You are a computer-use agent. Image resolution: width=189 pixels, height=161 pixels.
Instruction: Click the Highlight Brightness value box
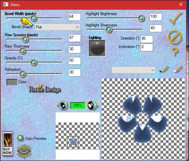coord(156,17)
